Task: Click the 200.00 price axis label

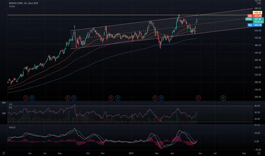Action: pos(258,97)
